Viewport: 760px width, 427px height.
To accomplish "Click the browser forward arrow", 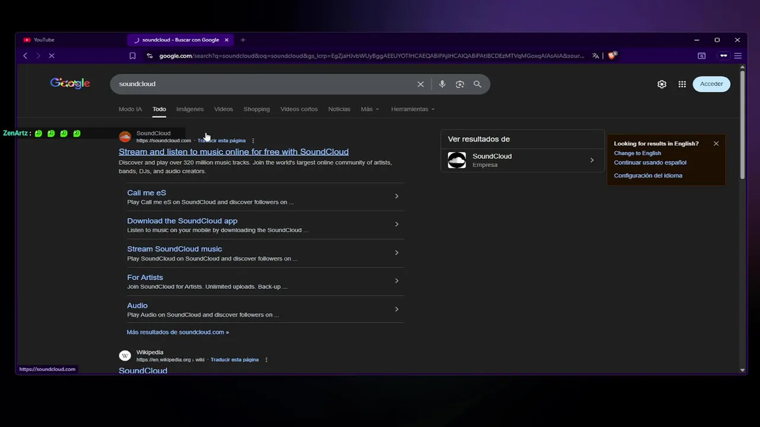I will tap(38, 56).
